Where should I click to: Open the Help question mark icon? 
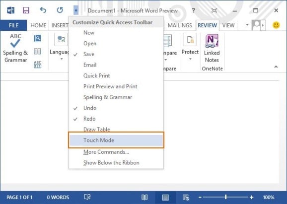tap(193, 10)
